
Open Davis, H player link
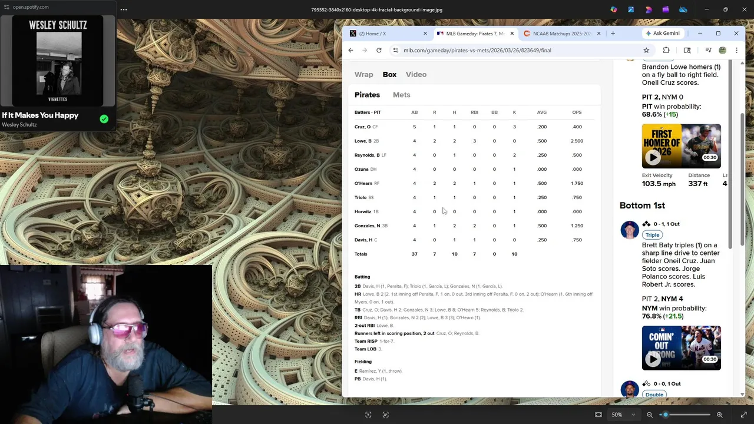(x=363, y=240)
